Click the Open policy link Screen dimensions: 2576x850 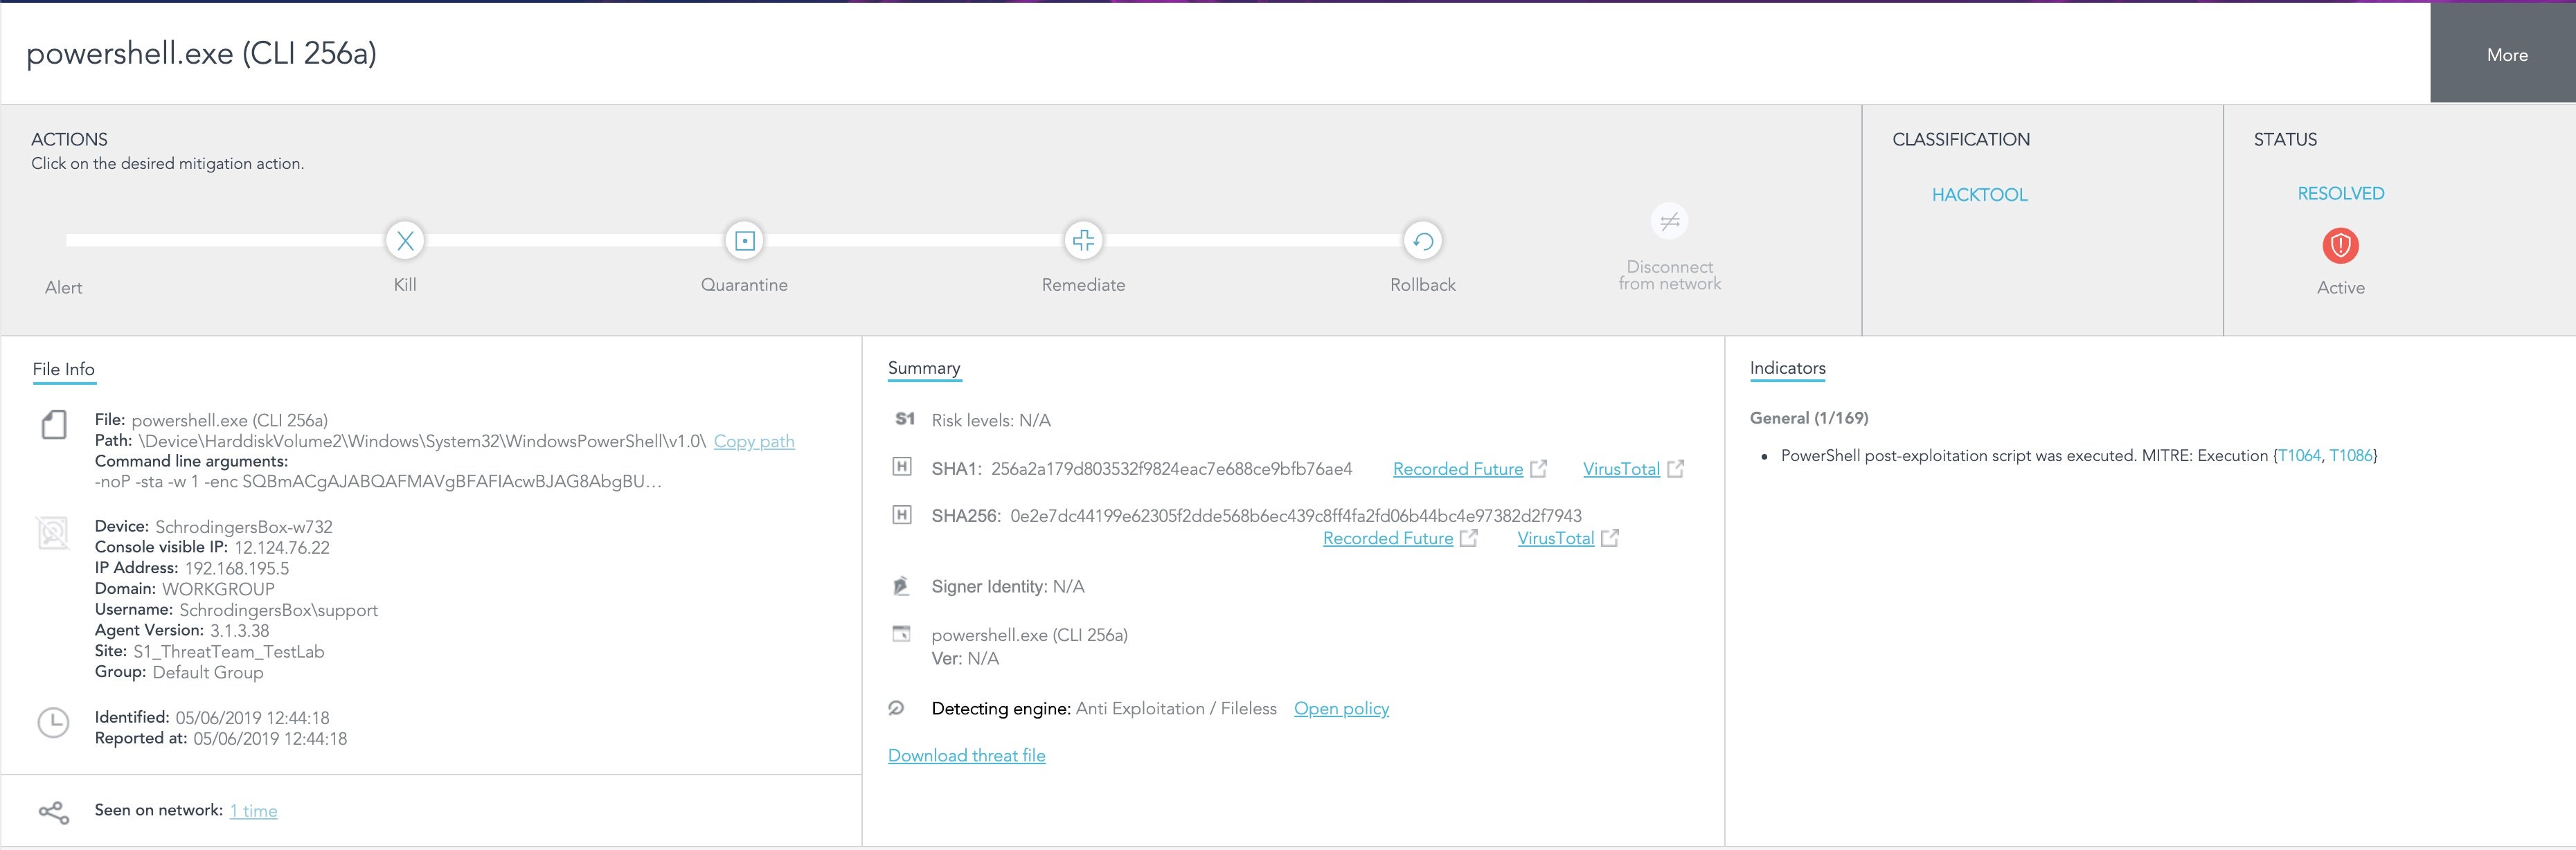coord(1342,709)
